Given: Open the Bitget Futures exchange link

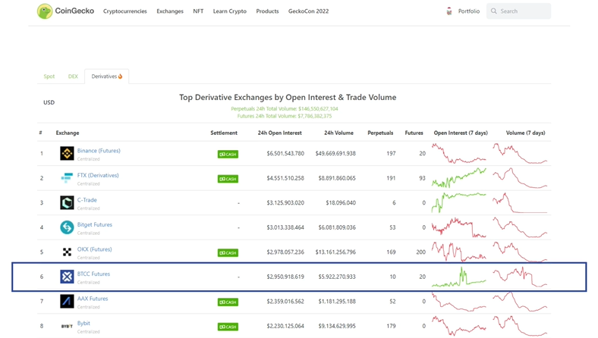Looking at the screenshot, I should point(95,224).
